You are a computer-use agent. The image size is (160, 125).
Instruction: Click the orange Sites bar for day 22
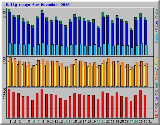coord(109,72)
